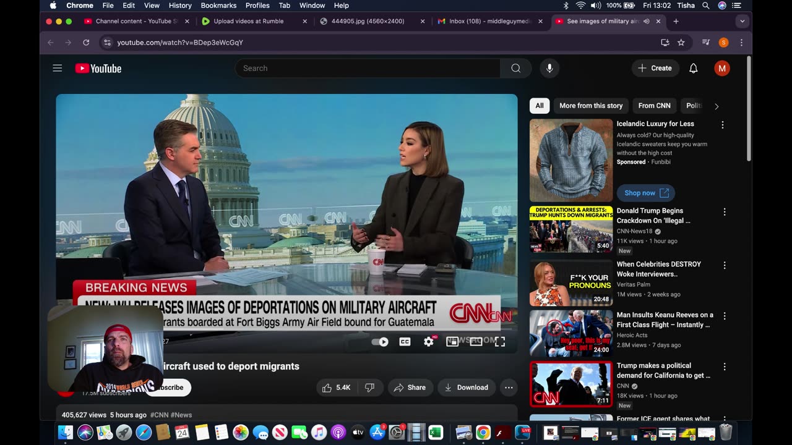
Task: Open the Man Insults Keanu Reeves thumbnail
Action: (571, 333)
